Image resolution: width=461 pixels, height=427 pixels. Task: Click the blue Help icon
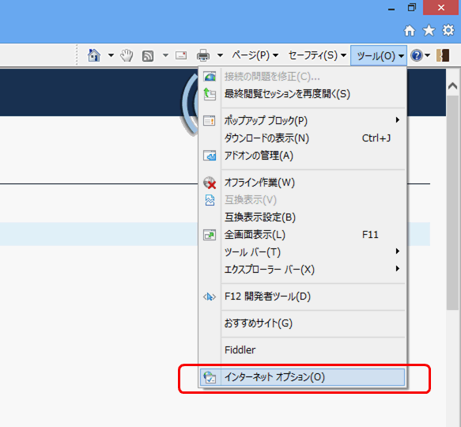pyautogui.click(x=417, y=55)
